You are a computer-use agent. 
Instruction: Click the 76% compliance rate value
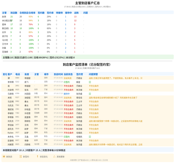(31, 24)
